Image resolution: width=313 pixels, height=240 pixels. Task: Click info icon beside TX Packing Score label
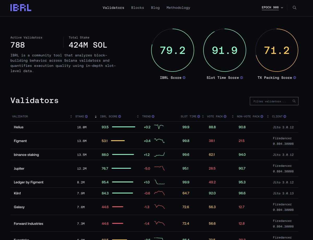tap(295, 78)
